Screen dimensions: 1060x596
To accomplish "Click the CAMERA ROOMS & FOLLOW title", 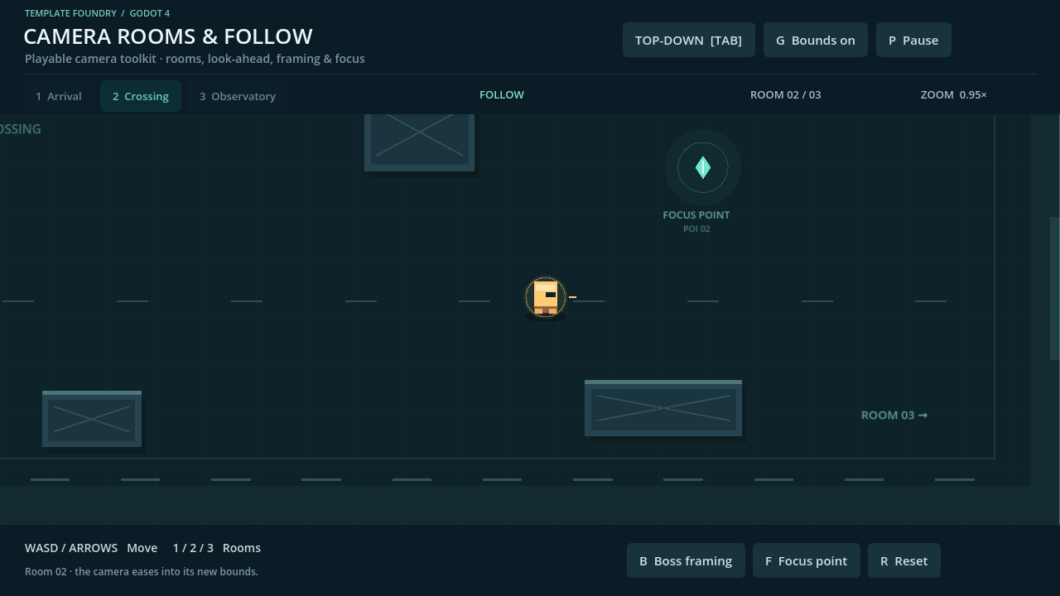I will coord(168,36).
